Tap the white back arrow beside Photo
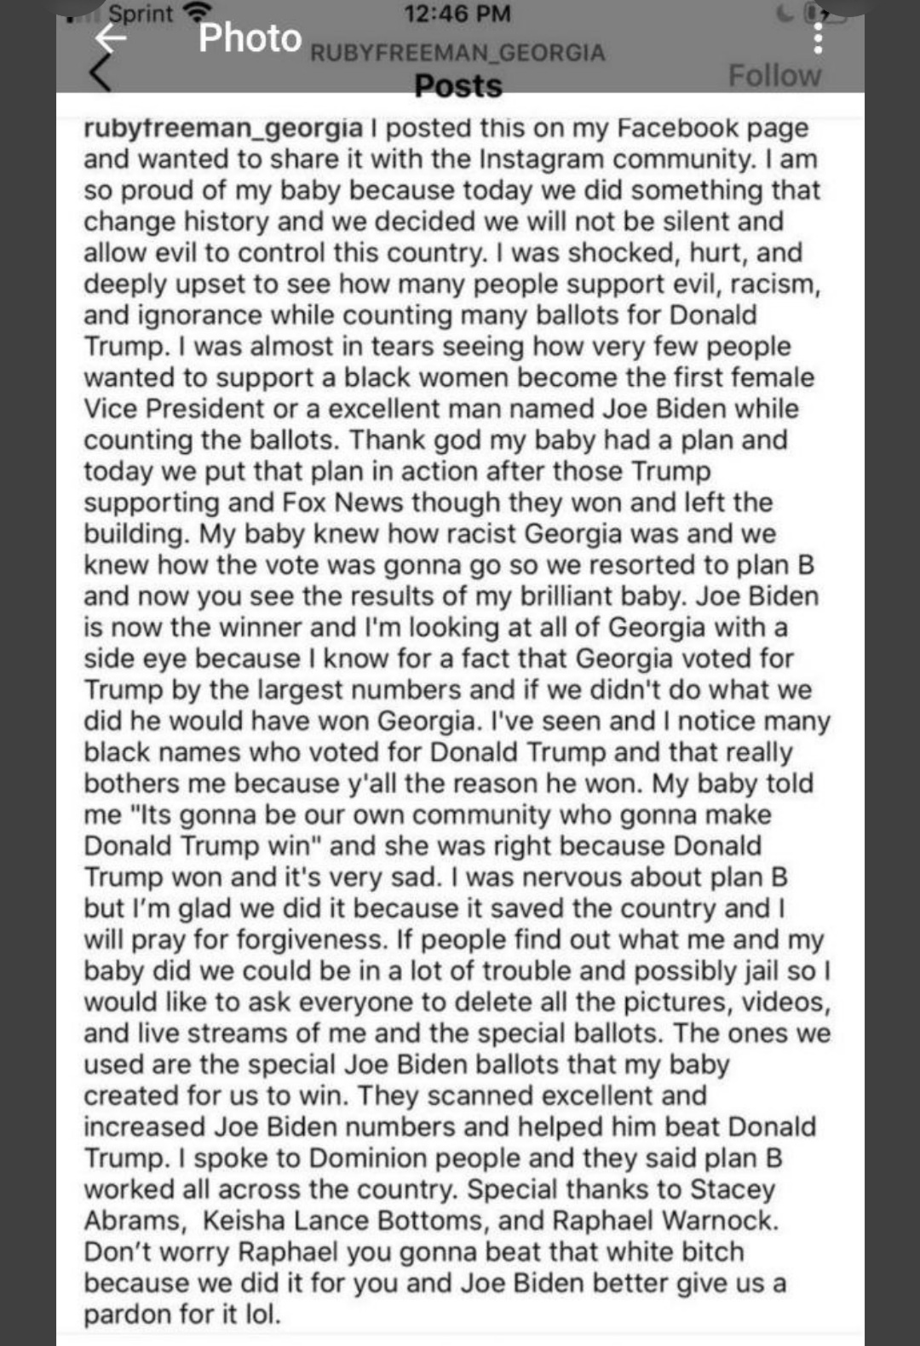 coord(110,36)
